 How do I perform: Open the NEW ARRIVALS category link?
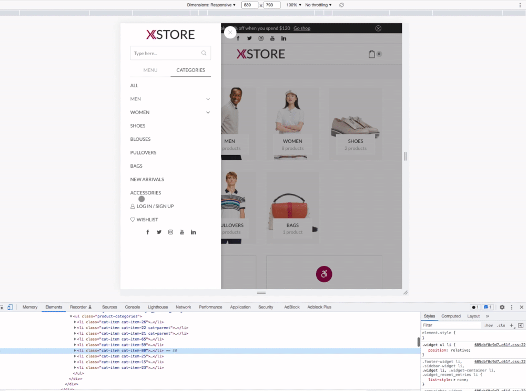[x=147, y=179]
